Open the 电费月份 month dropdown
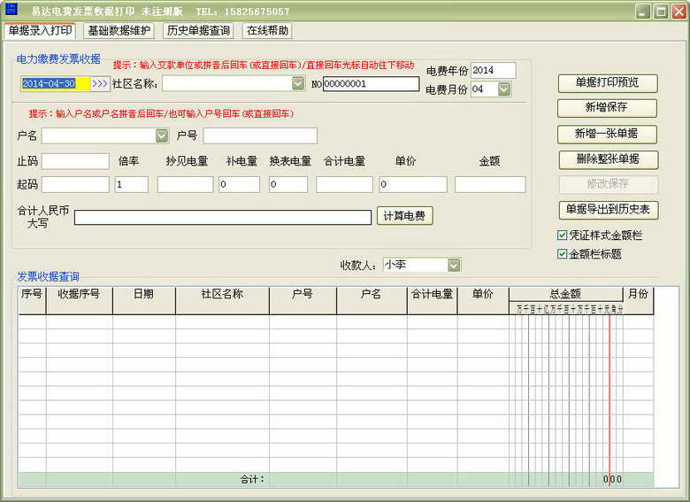Viewport: 690px width, 502px height. click(x=503, y=89)
